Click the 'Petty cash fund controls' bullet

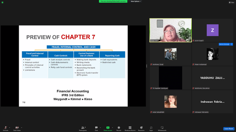point(62,67)
